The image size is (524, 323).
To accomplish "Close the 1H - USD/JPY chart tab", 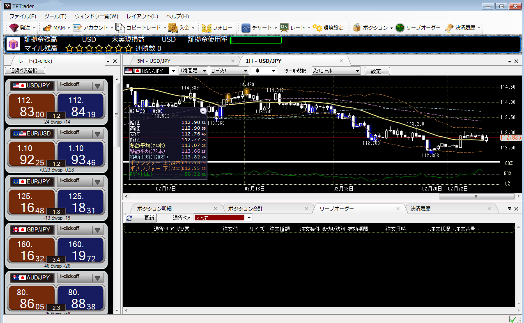I will pyautogui.click(x=341, y=61).
